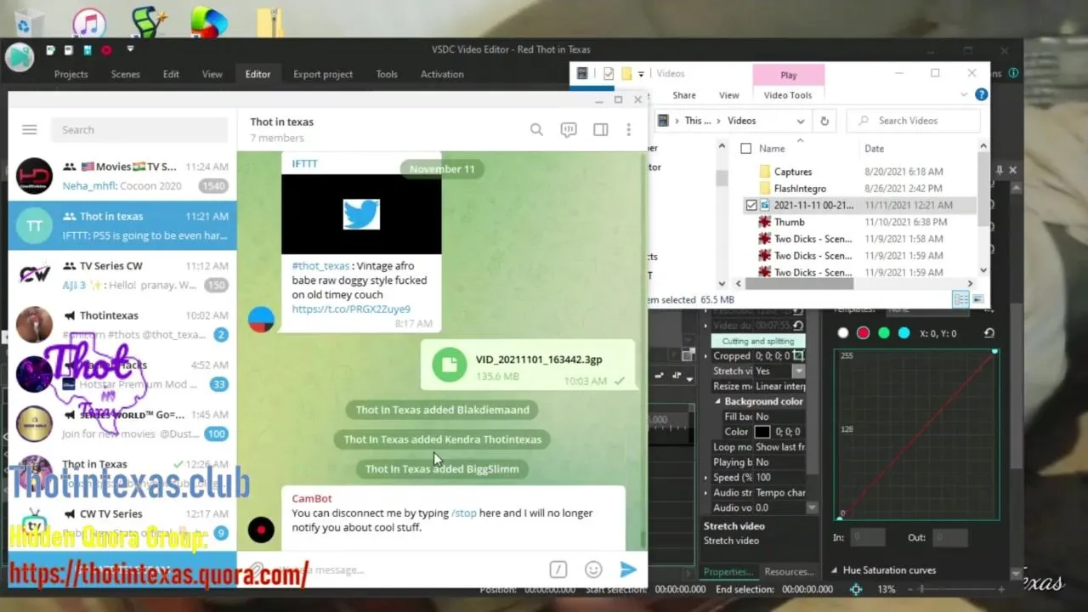
Task: Click the cyan save icon in VSDC quick toolbar
Action: coord(87,50)
